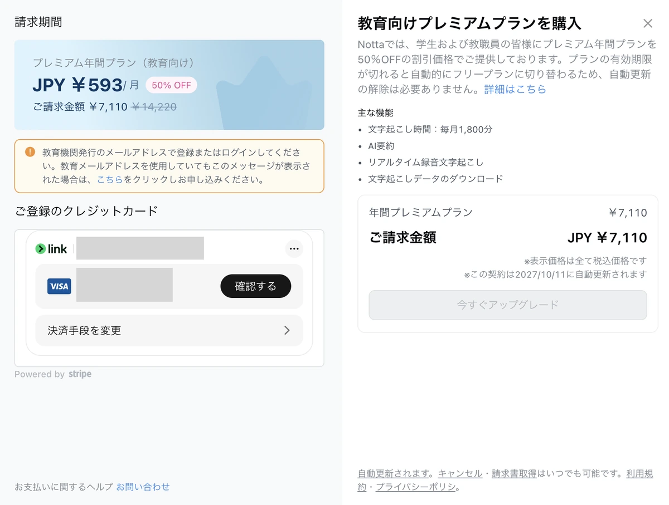Click the 教育向けプレミアムプランを購入 title
This screenshot has height=505, width=669.
point(469,23)
